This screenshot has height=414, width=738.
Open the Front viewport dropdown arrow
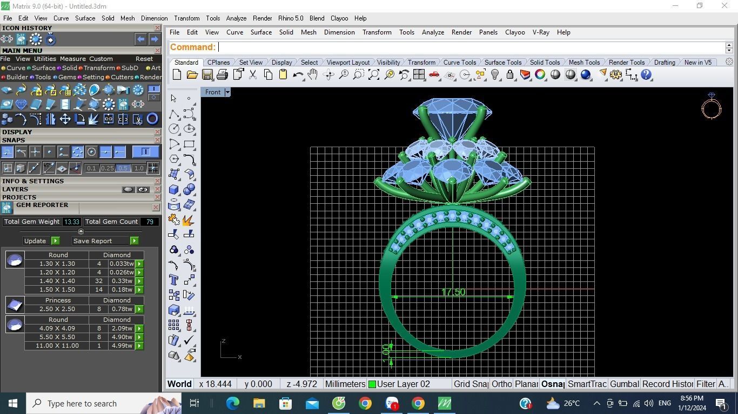coord(227,92)
